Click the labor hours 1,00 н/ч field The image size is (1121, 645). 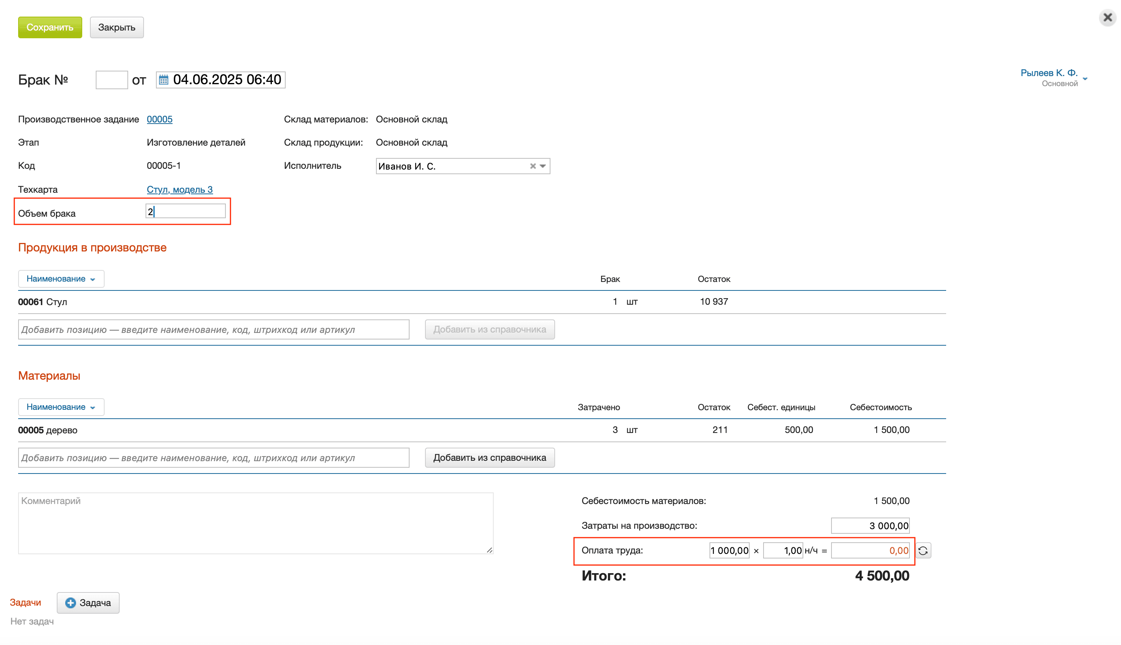click(782, 551)
